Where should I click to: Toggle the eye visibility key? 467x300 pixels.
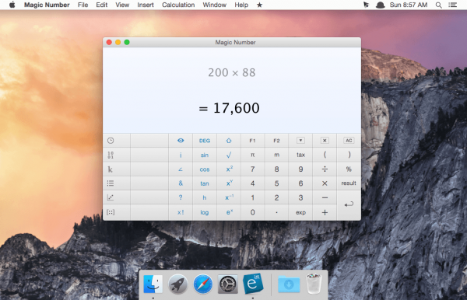(x=181, y=141)
